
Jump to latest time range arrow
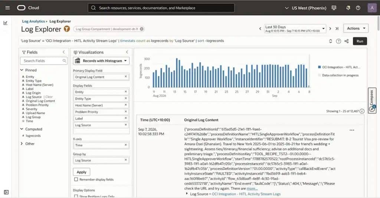pos(337,29)
